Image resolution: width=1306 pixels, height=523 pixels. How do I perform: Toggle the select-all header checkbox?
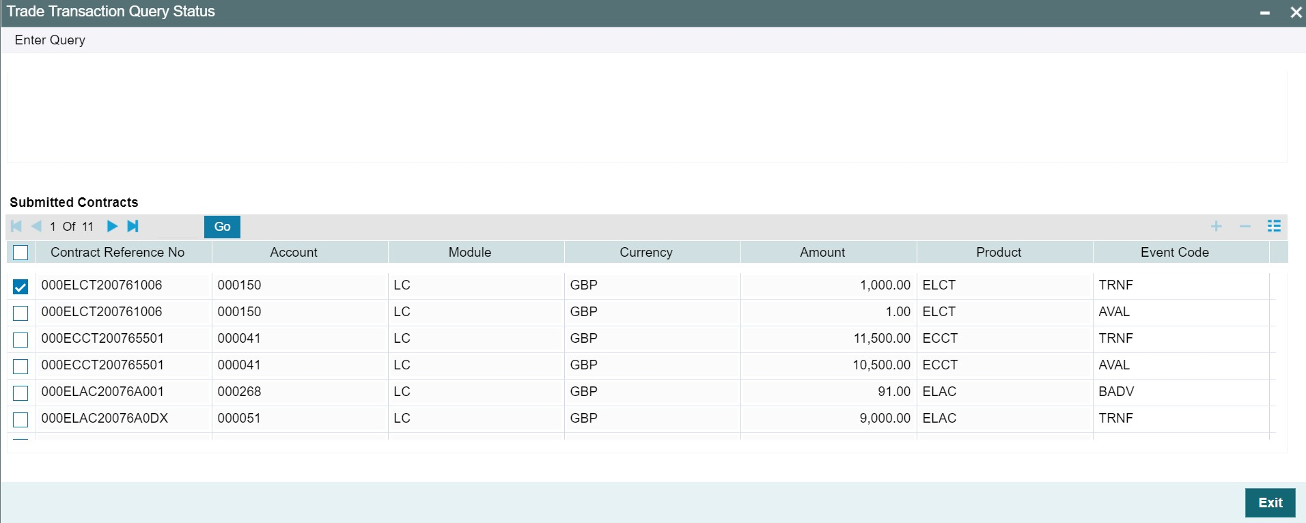coord(20,253)
